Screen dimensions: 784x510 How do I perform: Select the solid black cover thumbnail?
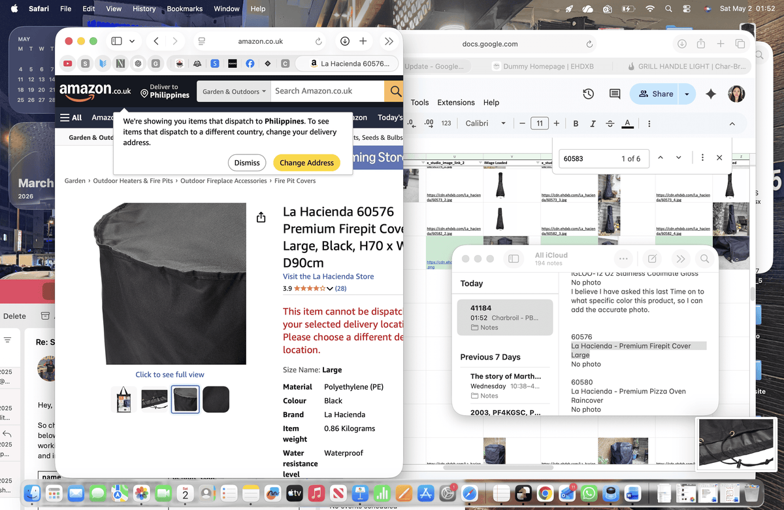[216, 399]
